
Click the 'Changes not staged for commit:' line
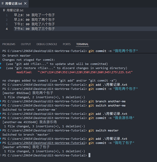29,60
